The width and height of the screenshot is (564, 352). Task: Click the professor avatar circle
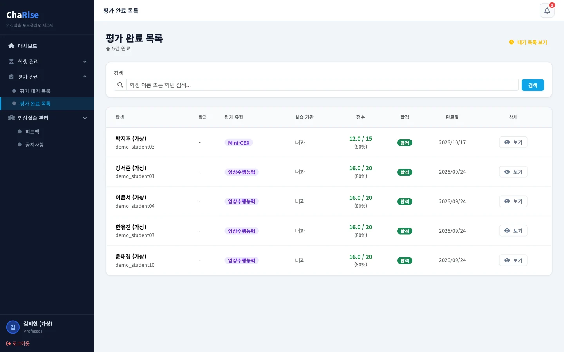coord(13,327)
